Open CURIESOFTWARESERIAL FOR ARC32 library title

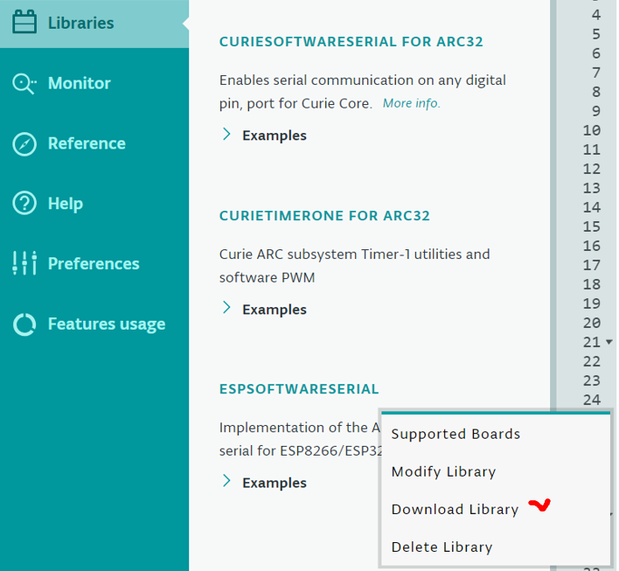point(351,41)
